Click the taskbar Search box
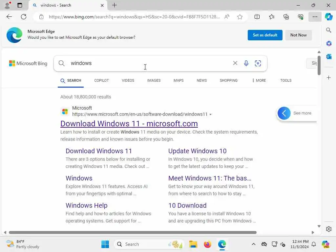The image size is (336, 252). (x=149, y=244)
